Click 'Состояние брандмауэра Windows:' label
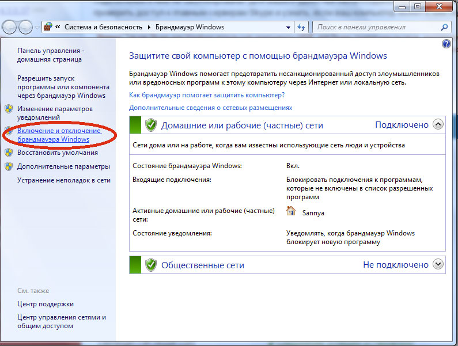This screenshot has height=346, width=458. [x=187, y=166]
